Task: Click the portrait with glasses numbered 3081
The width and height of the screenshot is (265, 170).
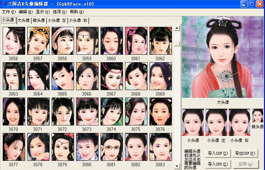Action: coord(111,147)
